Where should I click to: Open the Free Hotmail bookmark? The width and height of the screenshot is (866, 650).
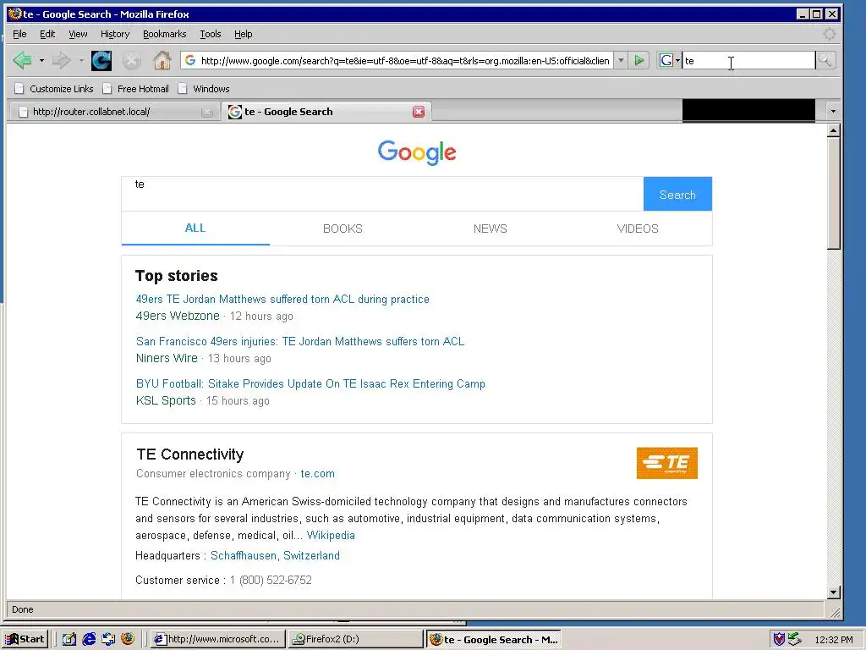[x=136, y=89]
